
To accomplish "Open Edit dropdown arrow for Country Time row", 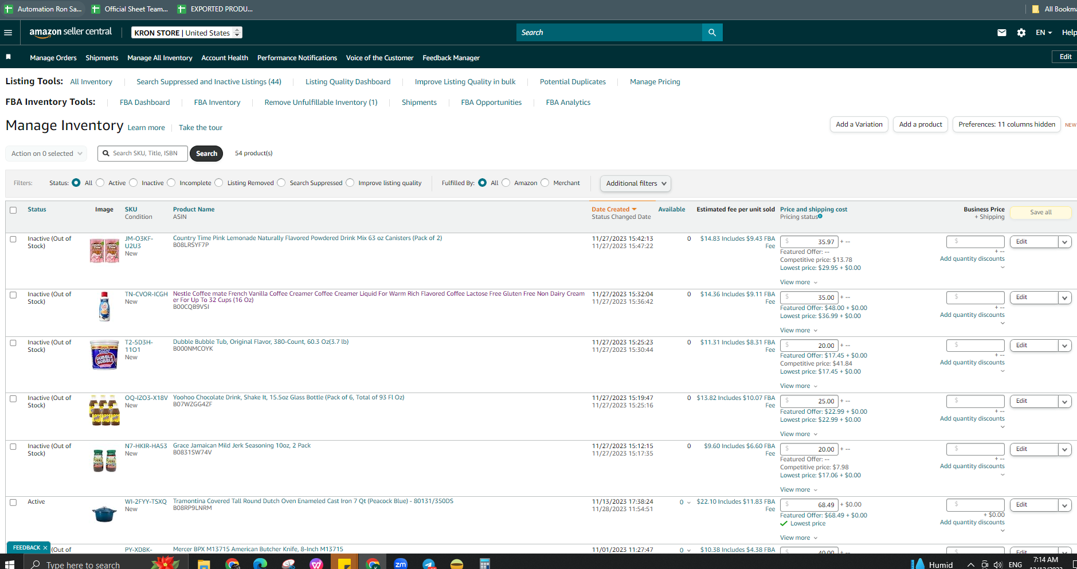I will pyautogui.click(x=1065, y=242).
